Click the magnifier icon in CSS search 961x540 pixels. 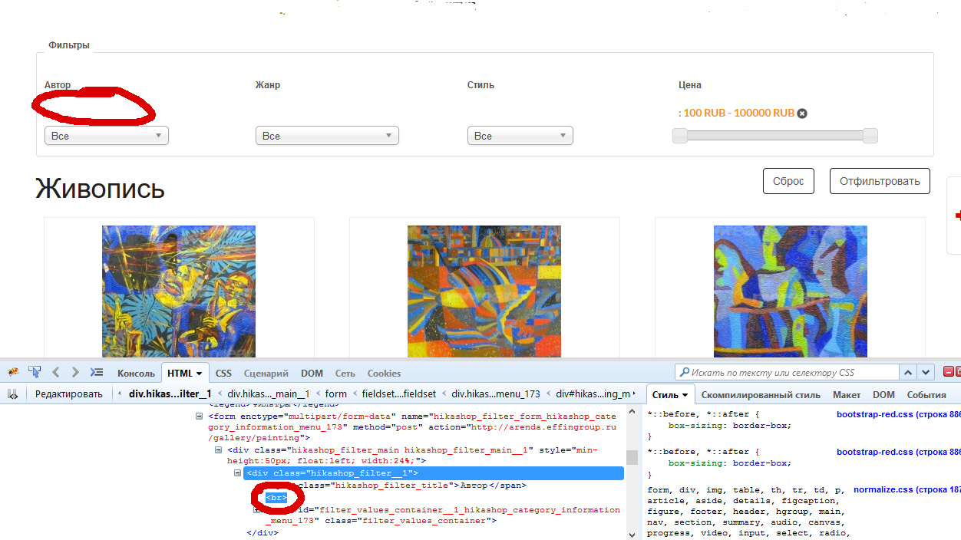tap(683, 372)
